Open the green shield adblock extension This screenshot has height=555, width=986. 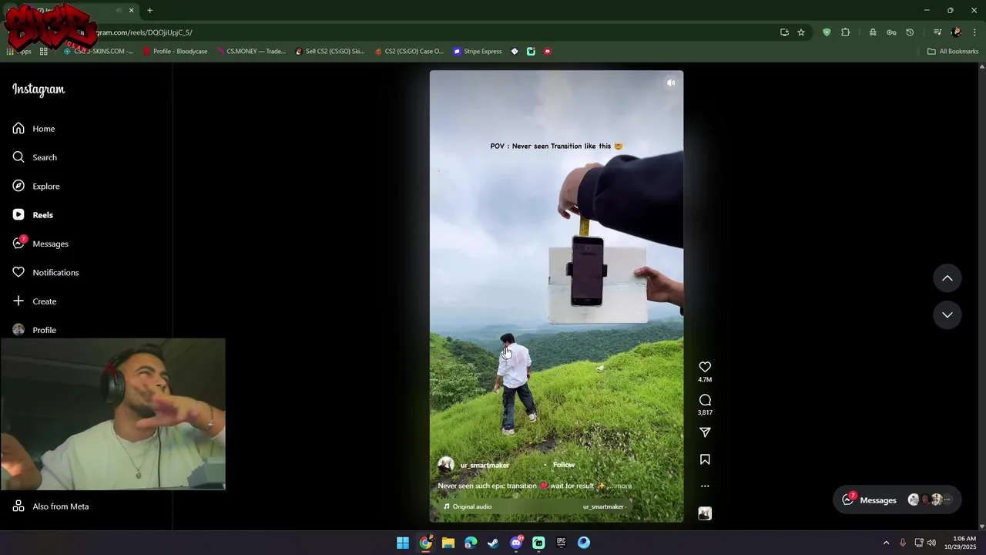pos(827,32)
